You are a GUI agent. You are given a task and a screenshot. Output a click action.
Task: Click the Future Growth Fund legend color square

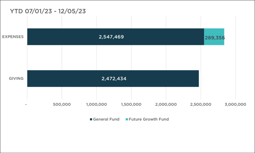127,119
